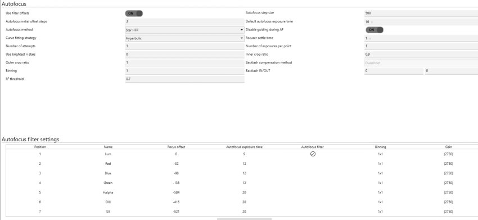Click the Backlash IN value field
This screenshot has height=220, width=478.
394,71
